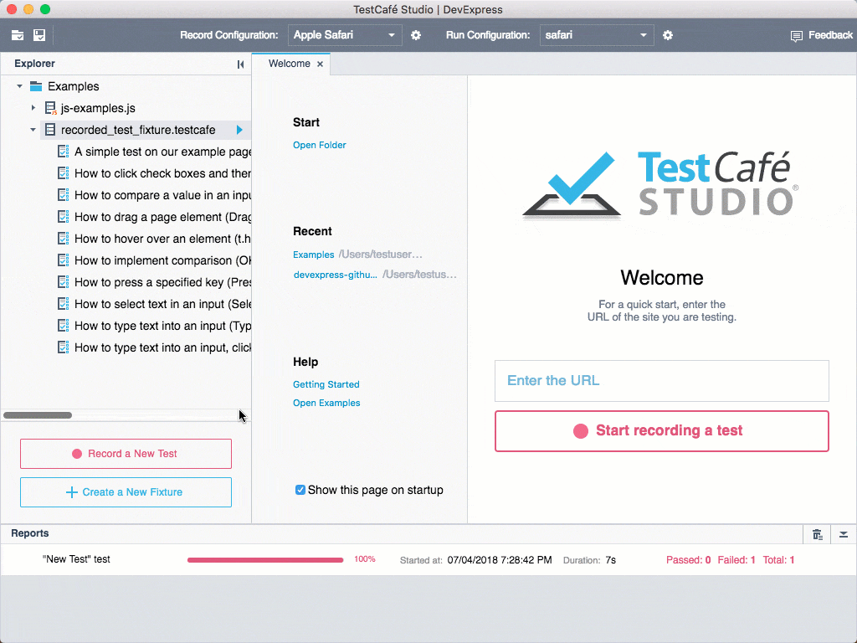Minimize the Reports panel
The image size is (857, 643).
(x=844, y=534)
